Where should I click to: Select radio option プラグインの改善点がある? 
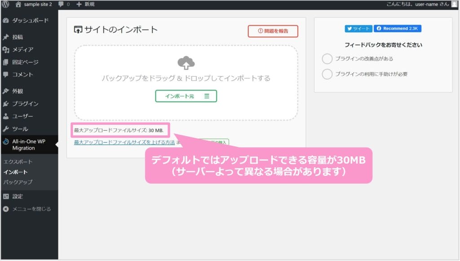click(327, 58)
